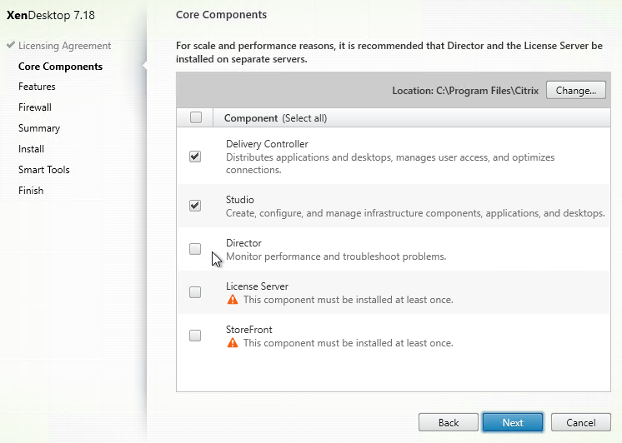Click the Core Components page heading
Image resolution: width=622 pixels, height=443 pixels.
pos(221,15)
